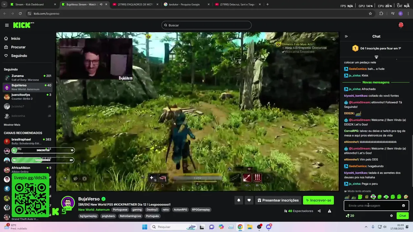
Task: Open Chrome from the taskbar
Action: pos(240,227)
